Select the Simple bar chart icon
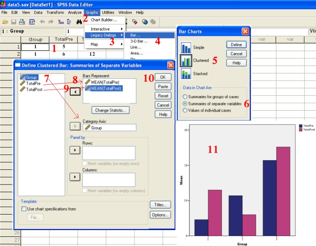This screenshot has height=246, width=316. [186, 48]
